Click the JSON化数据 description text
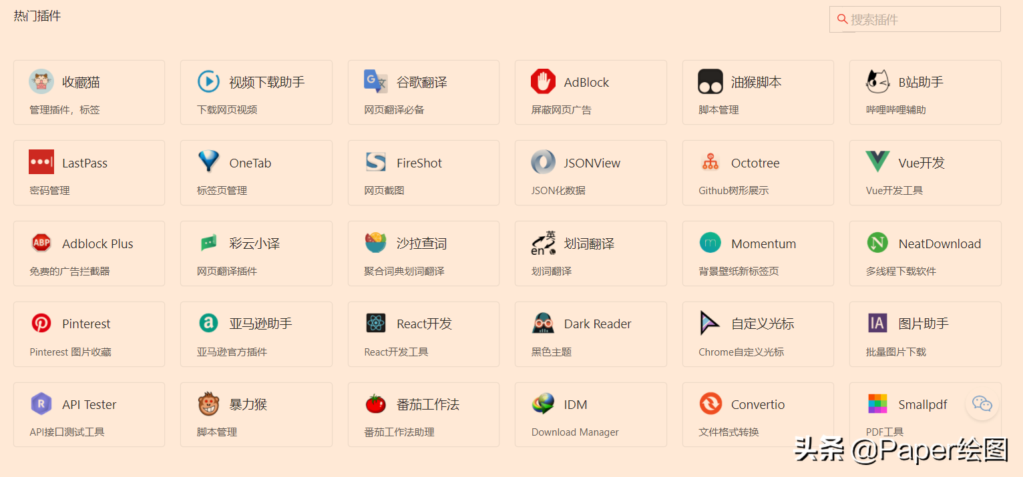The width and height of the screenshot is (1023, 477). pyautogui.click(x=558, y=191)
